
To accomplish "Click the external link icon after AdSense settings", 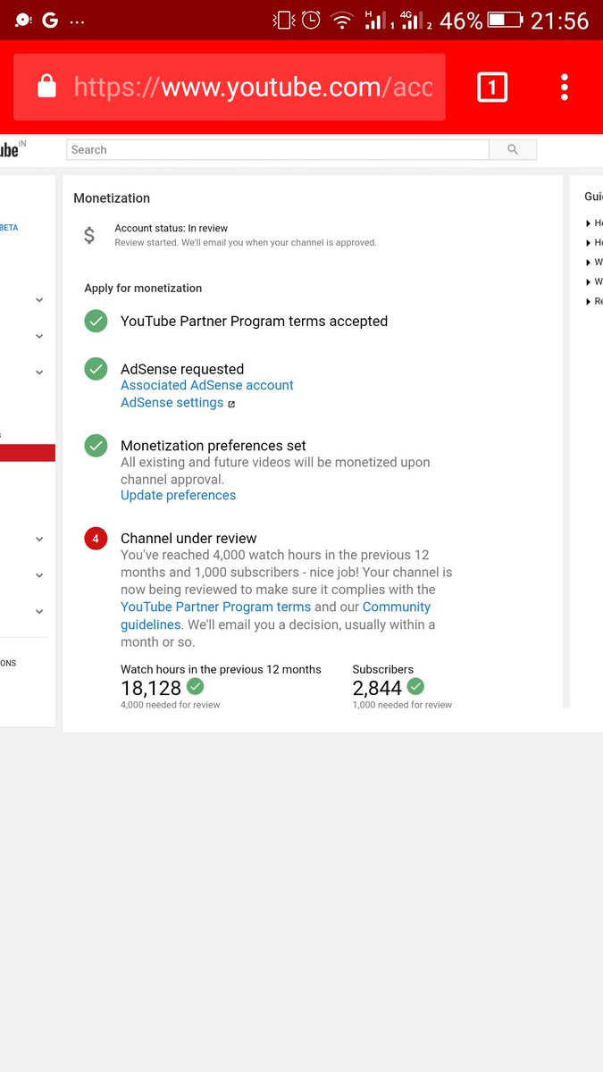I will click(231, 404).
